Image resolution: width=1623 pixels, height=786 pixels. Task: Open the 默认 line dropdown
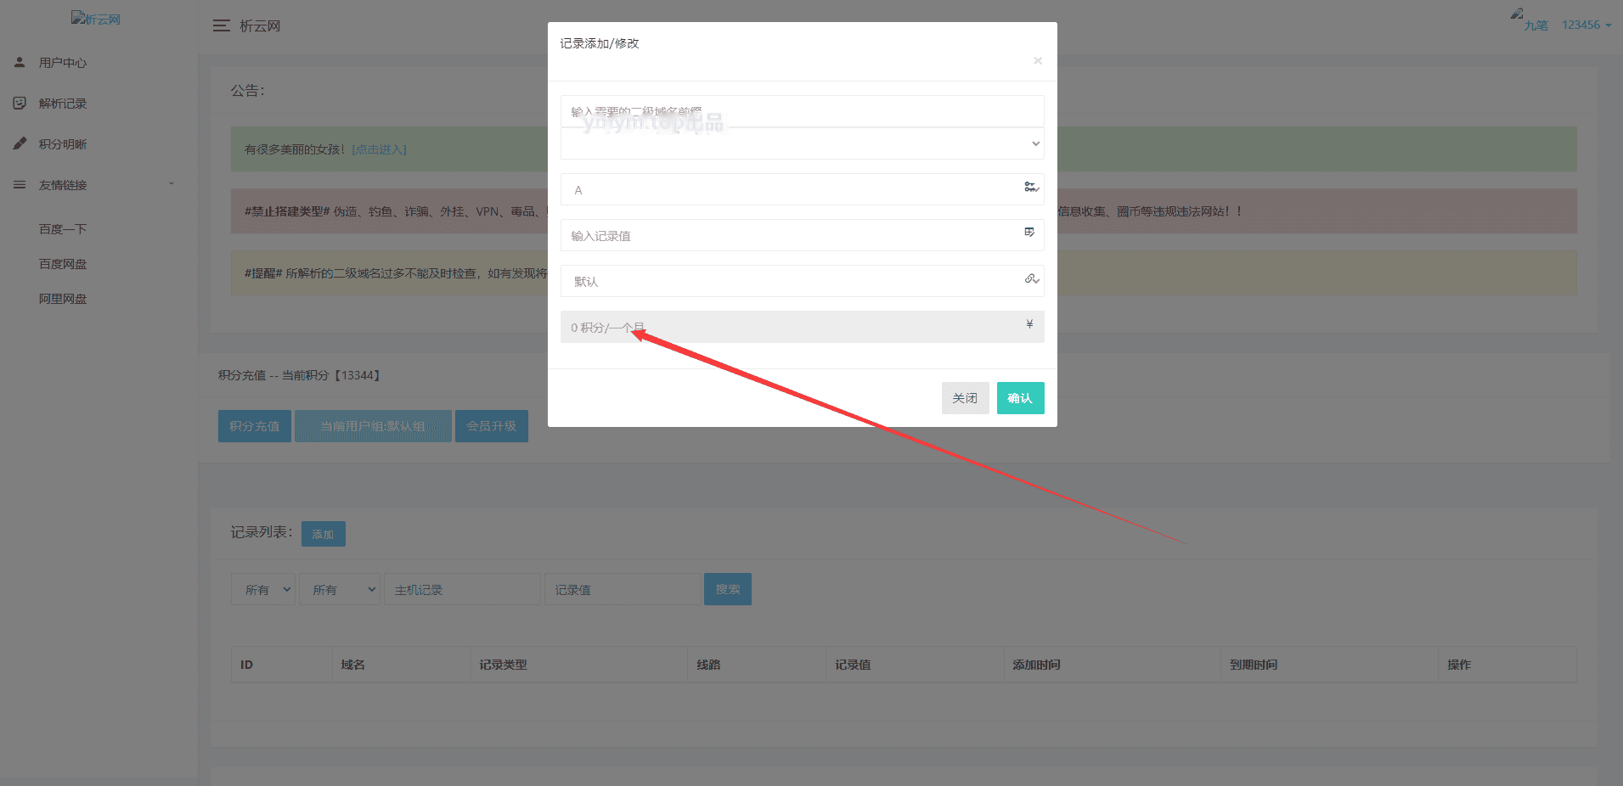[x=802, y=281]
